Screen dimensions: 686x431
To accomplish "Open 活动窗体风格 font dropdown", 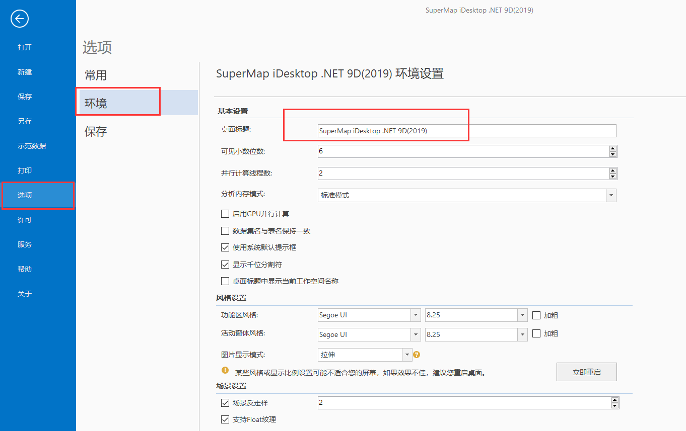I will coord(416,334).
